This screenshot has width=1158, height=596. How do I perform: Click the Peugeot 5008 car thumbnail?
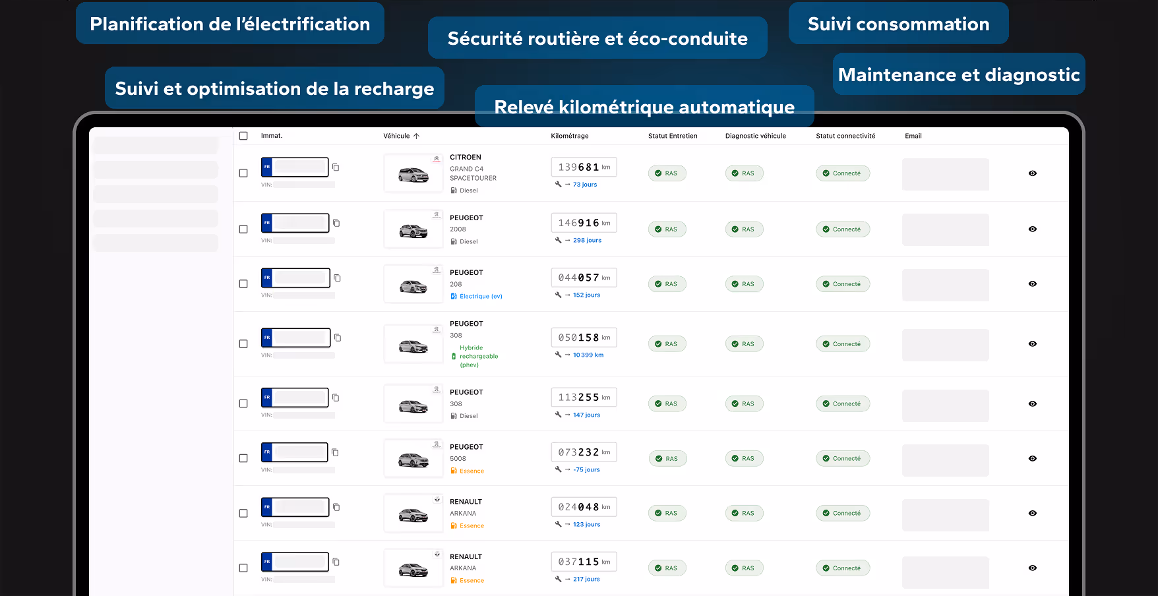pyautogui.click(x=413, y=458)
